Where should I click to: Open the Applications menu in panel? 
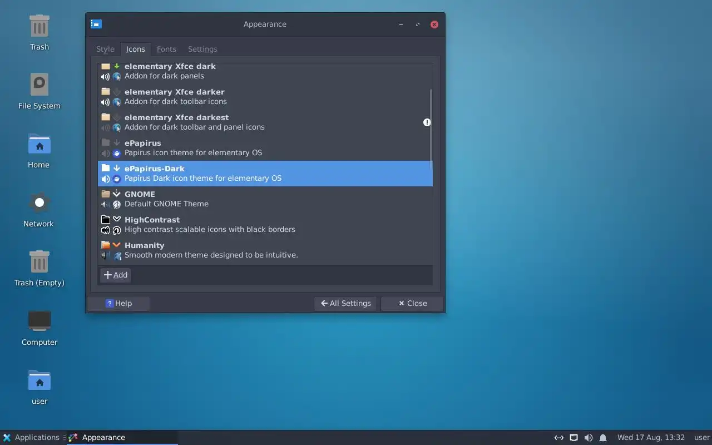pos(31,437)
